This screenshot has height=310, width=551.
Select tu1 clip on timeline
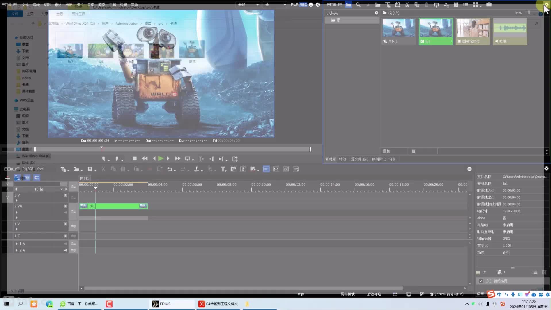pyautogui.click(x=113, y=206)
